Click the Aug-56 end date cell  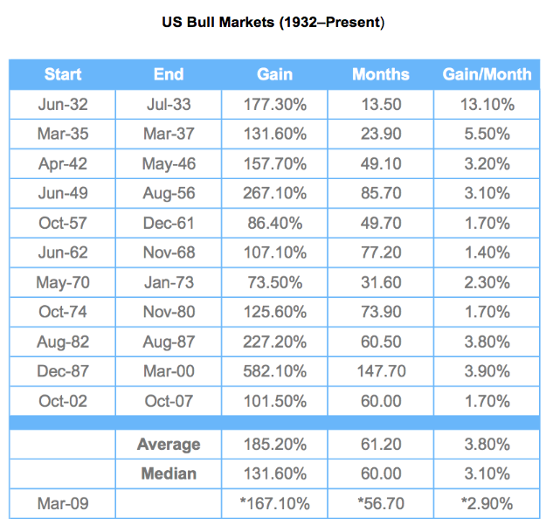tap(169, 193)
